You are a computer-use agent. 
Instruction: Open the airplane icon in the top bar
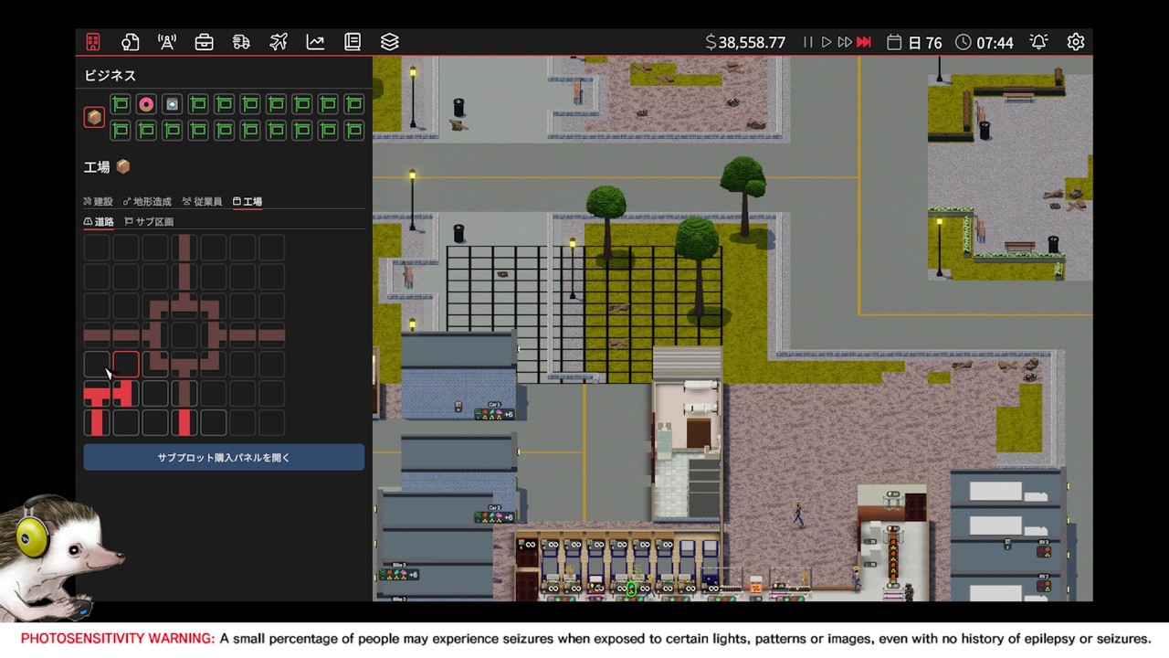(279, 42)
